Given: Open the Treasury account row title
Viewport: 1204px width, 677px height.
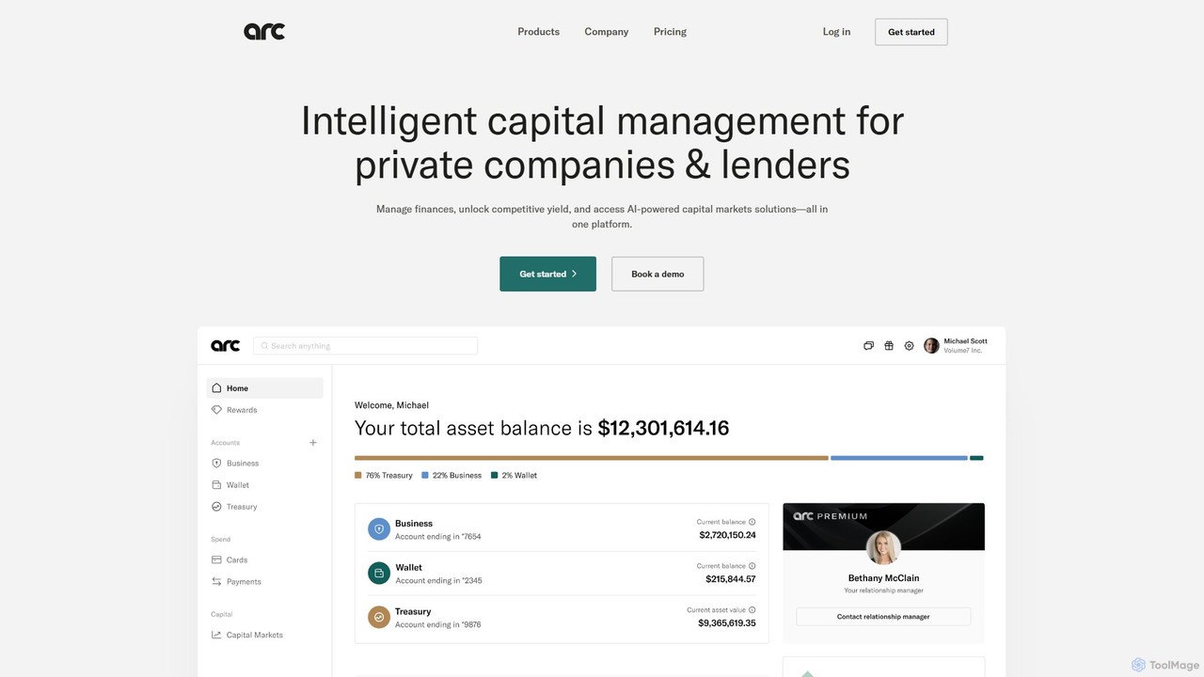Looking at the screenshot, I should pos(413,611).
